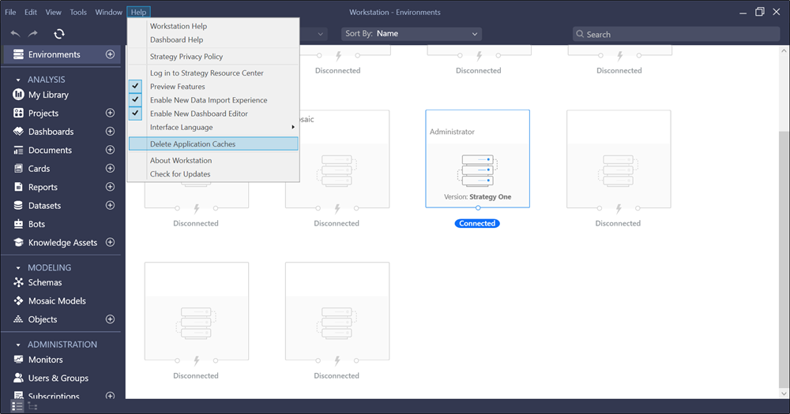Uncheck Preview Features in Help menu
The width and height of the screenshot is (790, 414).
[177, 87]
